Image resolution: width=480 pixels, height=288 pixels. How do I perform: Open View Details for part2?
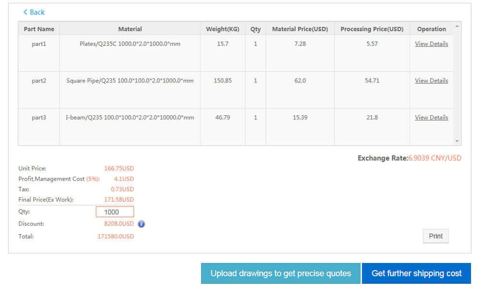pos(431,80)
